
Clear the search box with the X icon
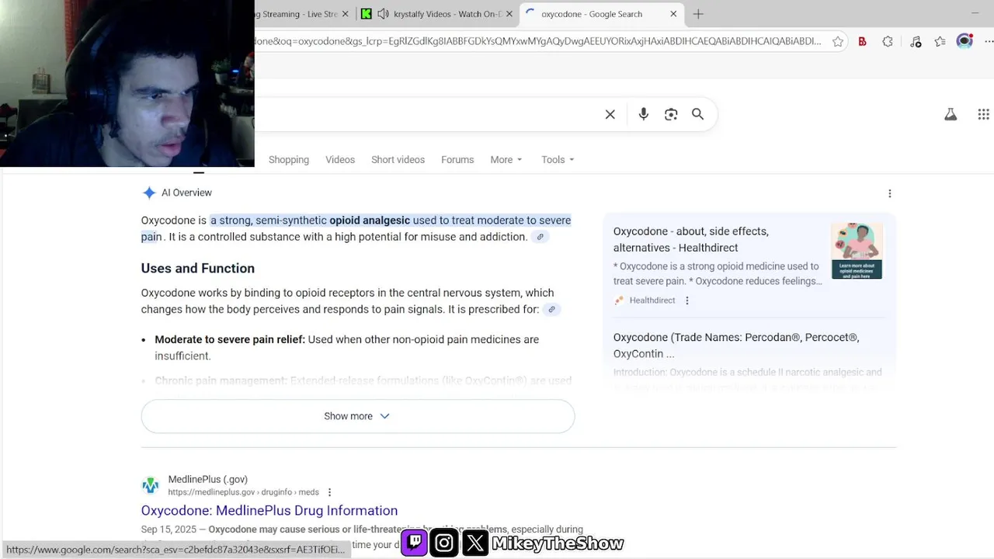point(610,114)
